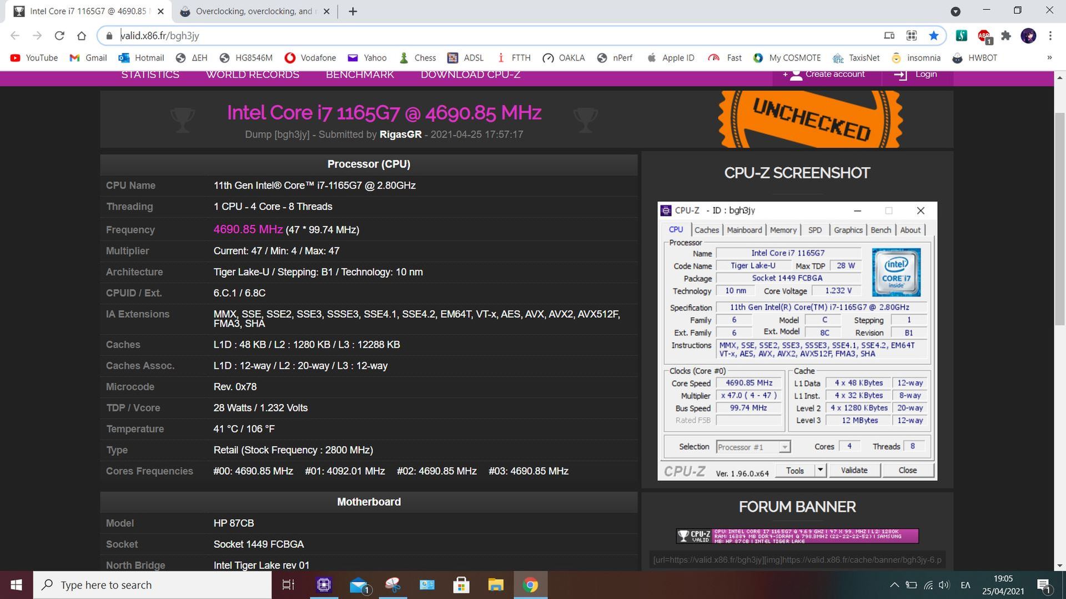
Task: Open the notification center icon
Action: [1044, 585]
